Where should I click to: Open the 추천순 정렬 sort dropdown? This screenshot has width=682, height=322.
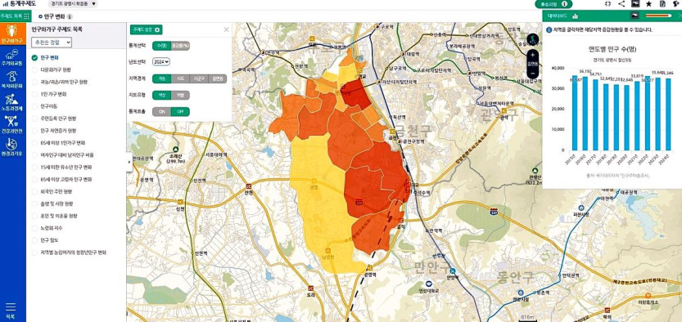pyautogui.click(x=52, y=42)
